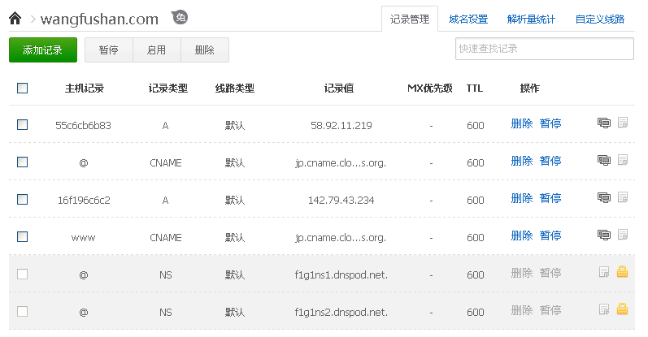The height and width of the screenshot is (337, 648).
Task: Click note icon in 16f196c6c2 row
Action: pos(623,198)
